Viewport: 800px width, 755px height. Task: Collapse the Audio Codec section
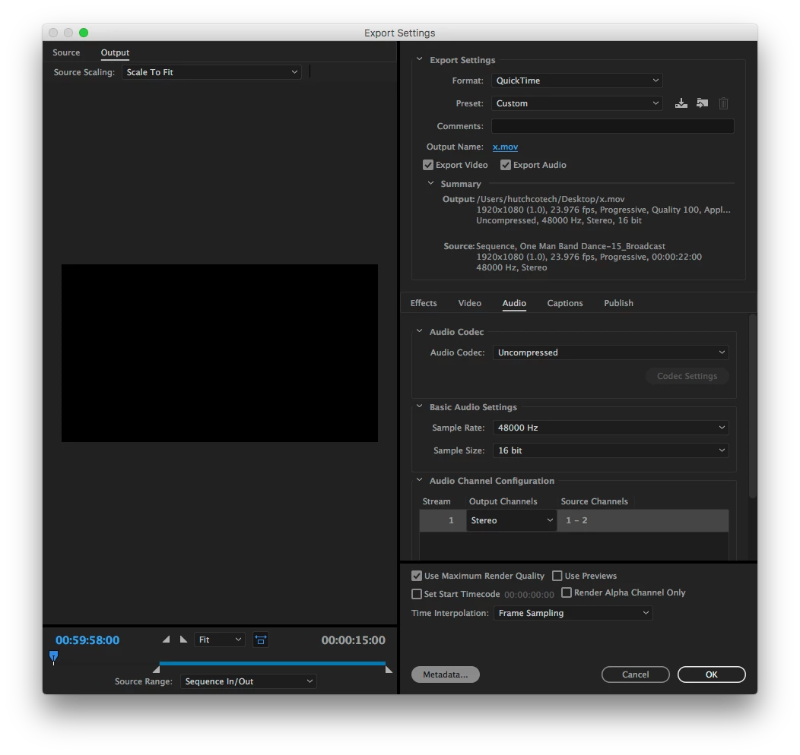pos(419,331)
